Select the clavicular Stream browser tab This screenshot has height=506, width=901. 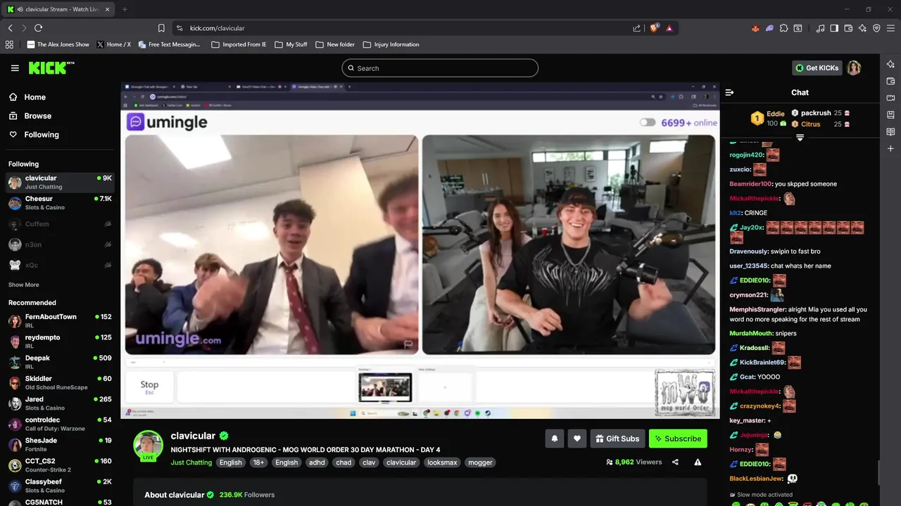point(58,9)
